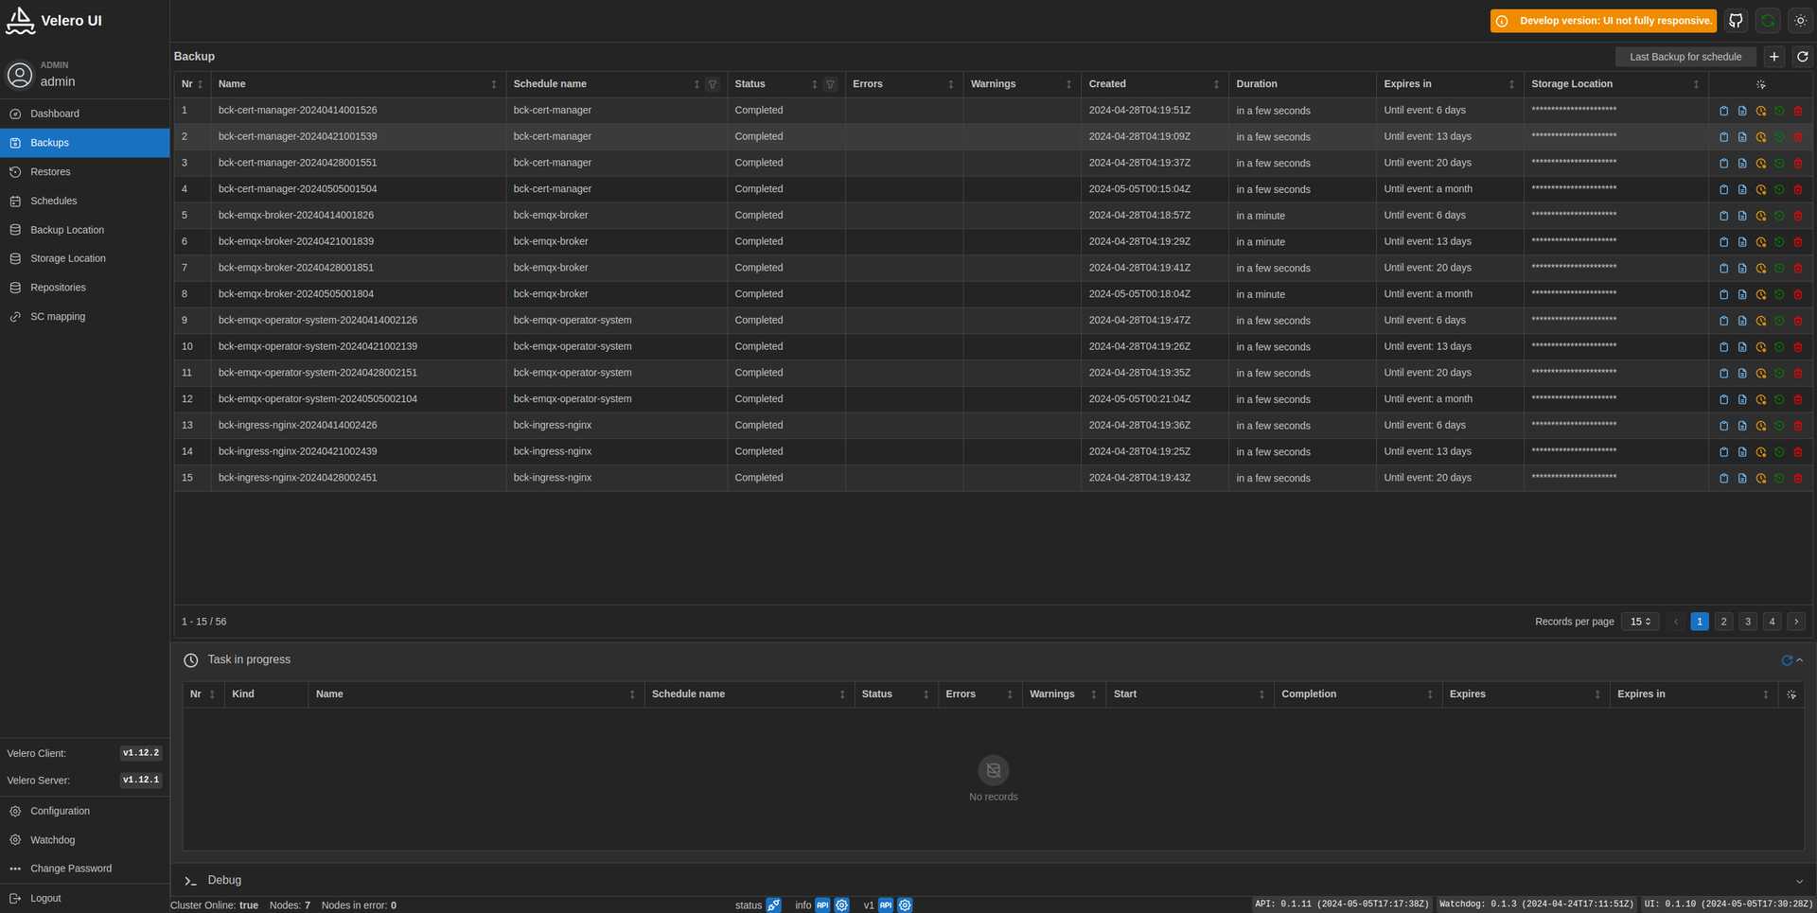Select Backups in sidebar

[x=84, y=143]
